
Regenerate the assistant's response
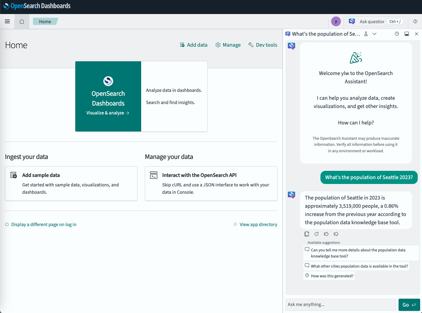(x=316, y=234)
